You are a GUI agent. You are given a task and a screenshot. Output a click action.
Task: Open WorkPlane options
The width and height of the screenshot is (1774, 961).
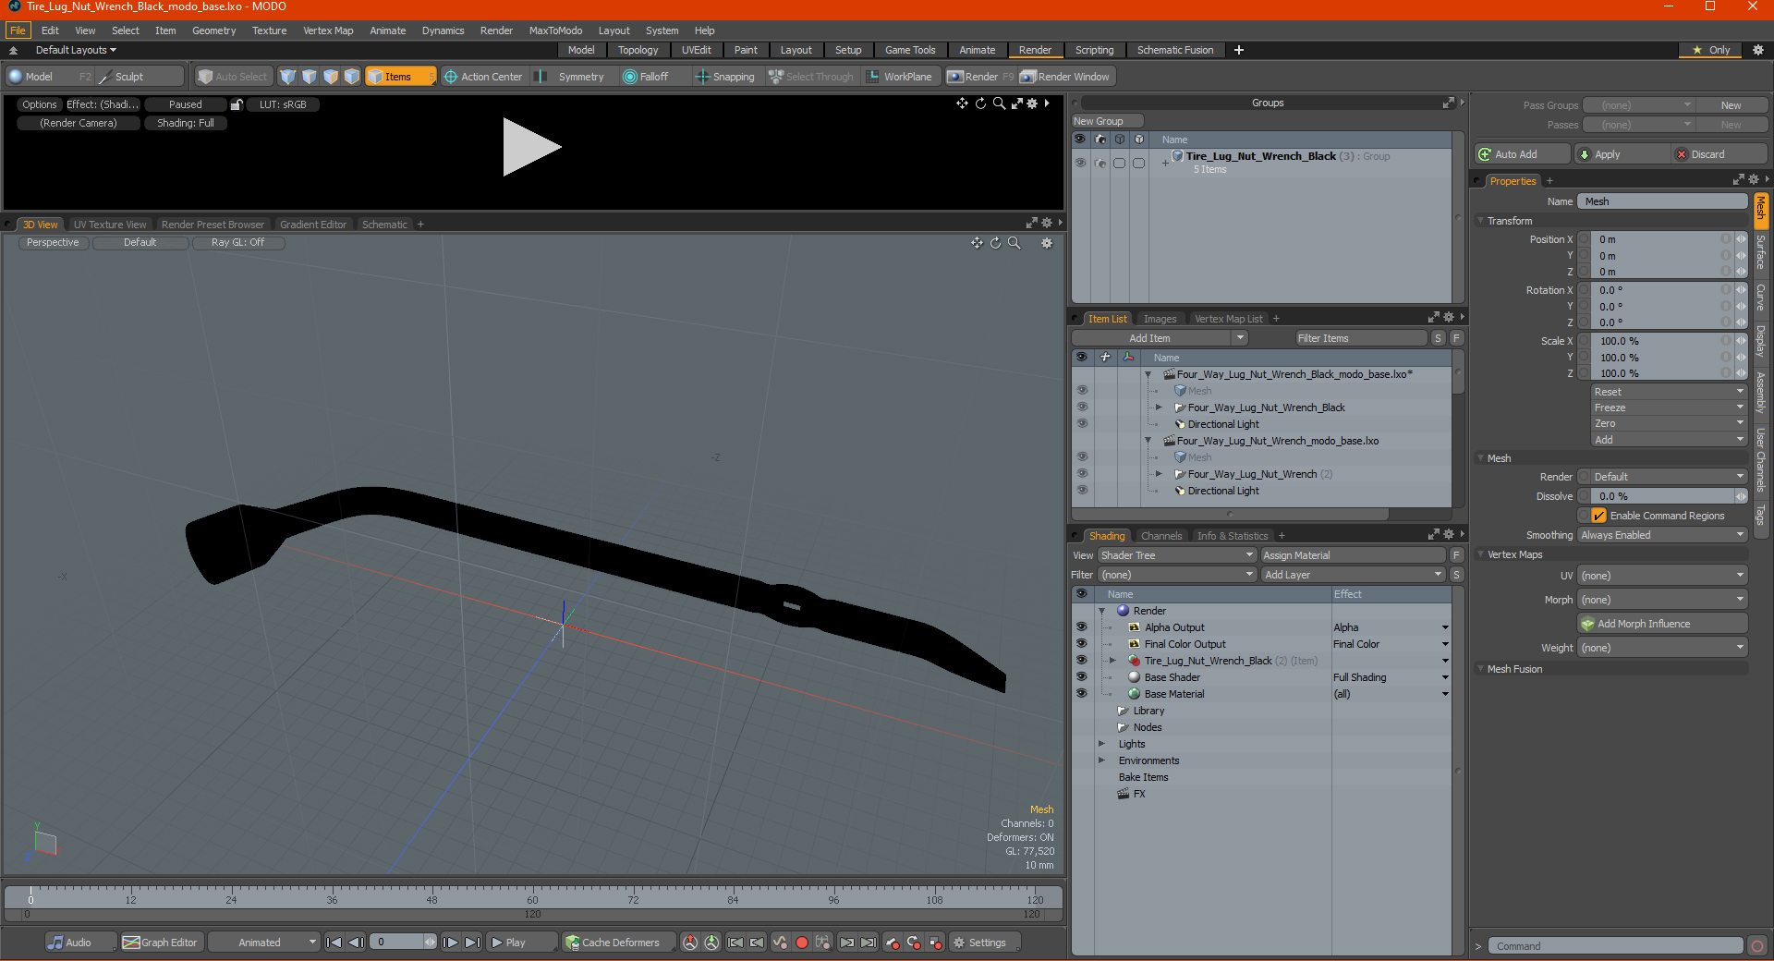(x=900, y=77)
